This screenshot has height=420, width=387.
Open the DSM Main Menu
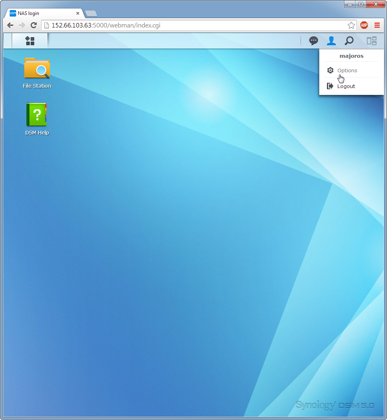(30, 41)
